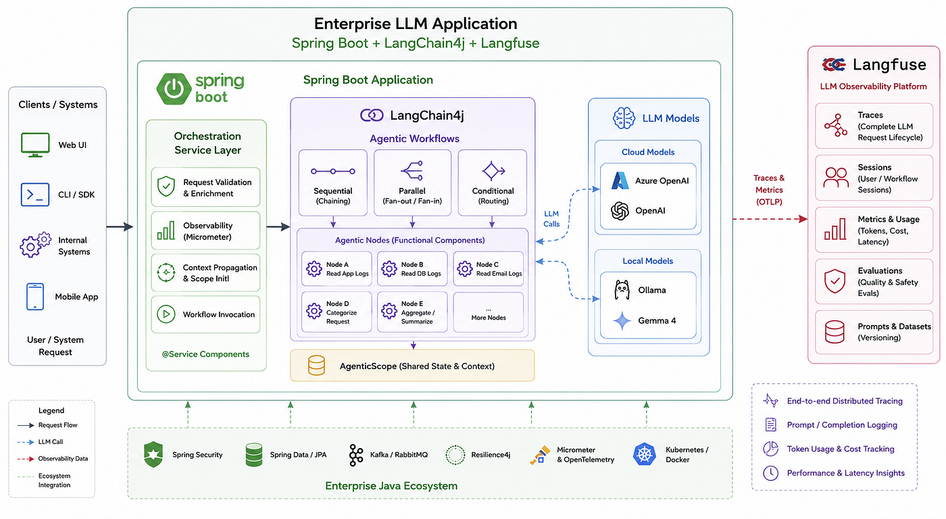Image resolution: width=946 pixels, height=519 pixels.
Task: Click 'Spring Boot + LangChain4j + Langfuse' subtitle
Action: (416, 43)
